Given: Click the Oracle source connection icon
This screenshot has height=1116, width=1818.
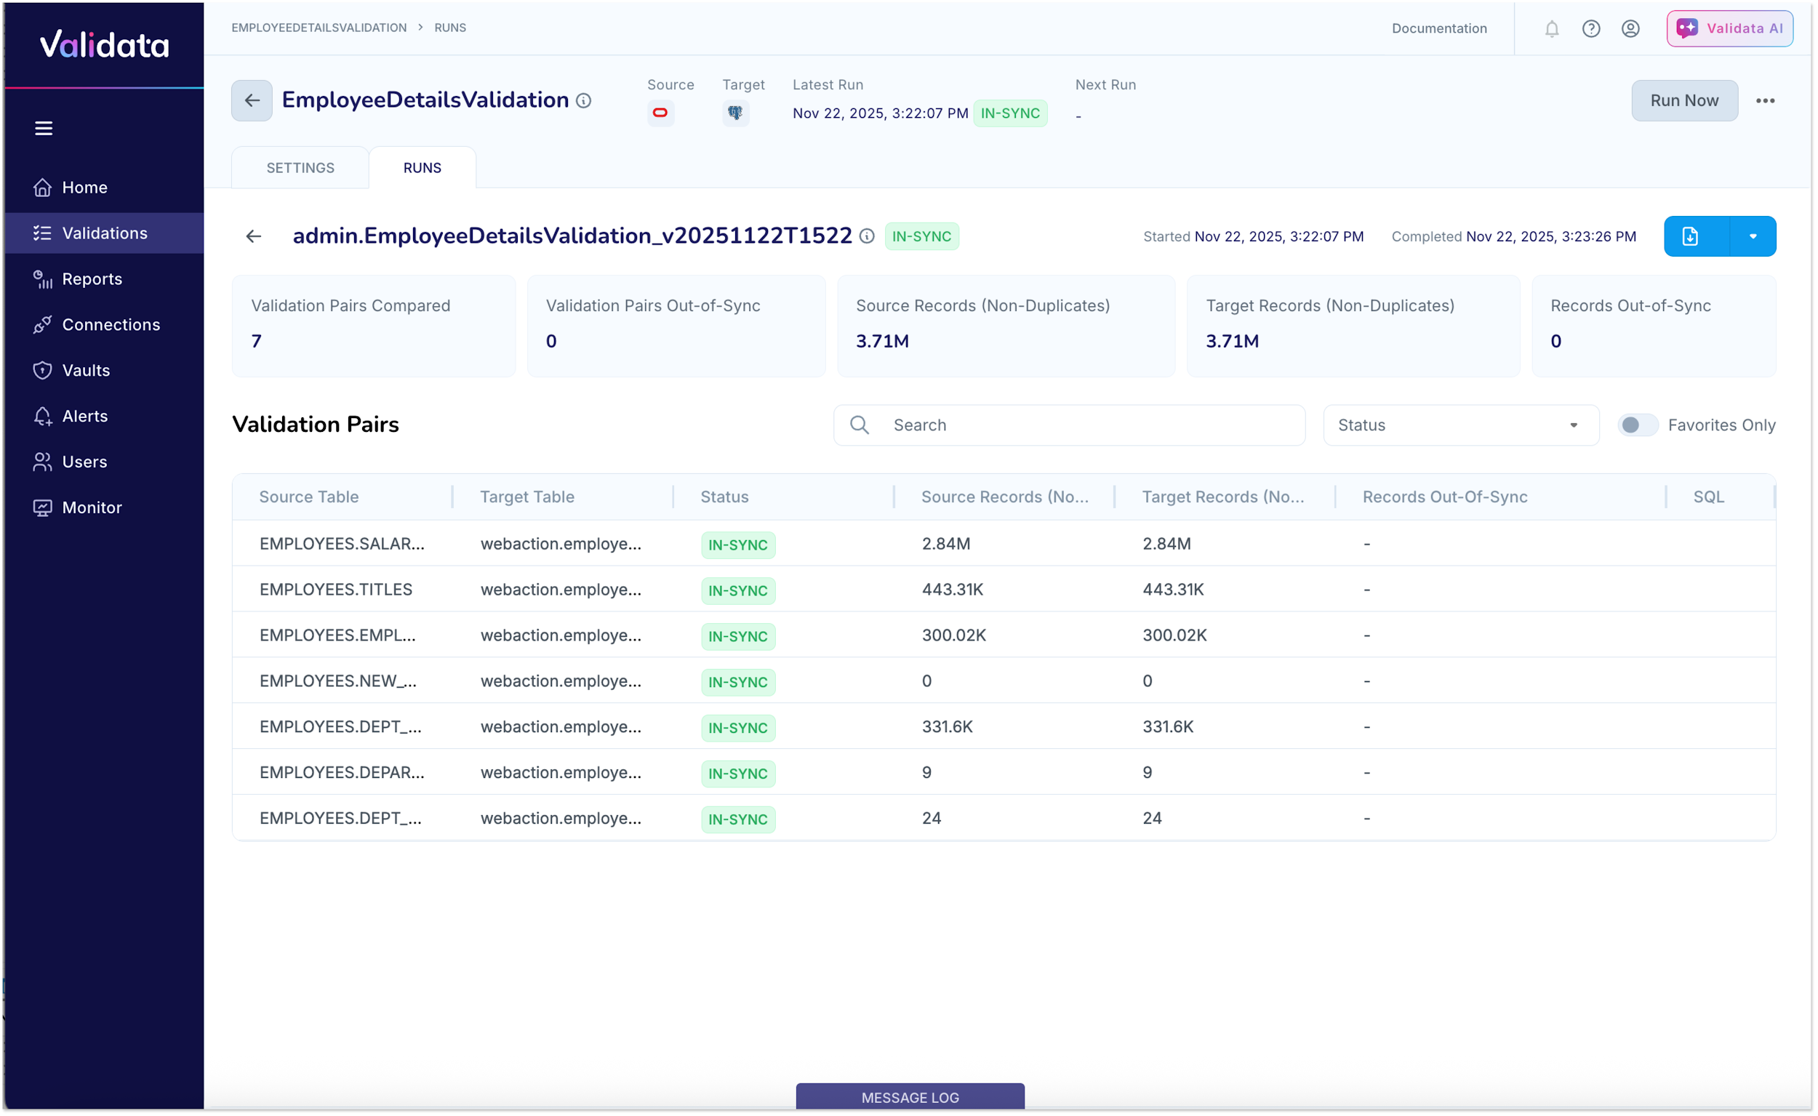Looking at the screenshot, I should (x=660, y=113).
